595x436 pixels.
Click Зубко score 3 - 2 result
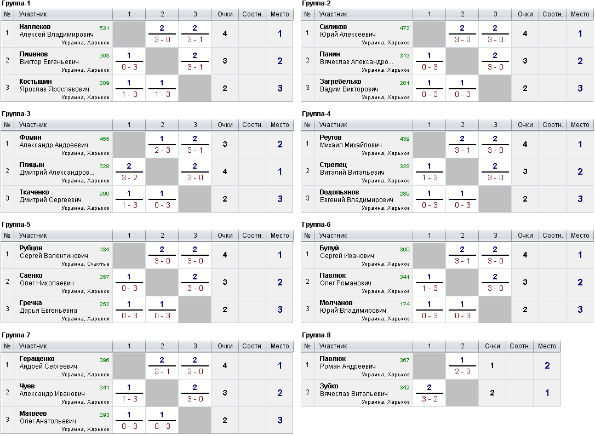pos(429,399)
